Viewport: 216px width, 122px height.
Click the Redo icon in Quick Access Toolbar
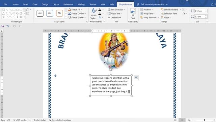[x=14, y=26]
